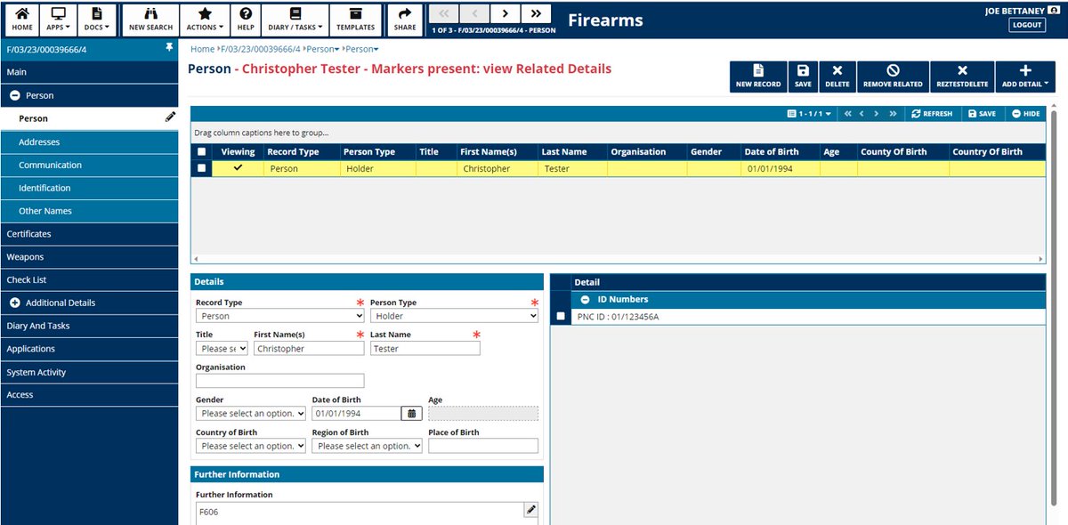Click the Remove Related button
The height and width of the screenshot is (525, 1068).
coord(893,77)
